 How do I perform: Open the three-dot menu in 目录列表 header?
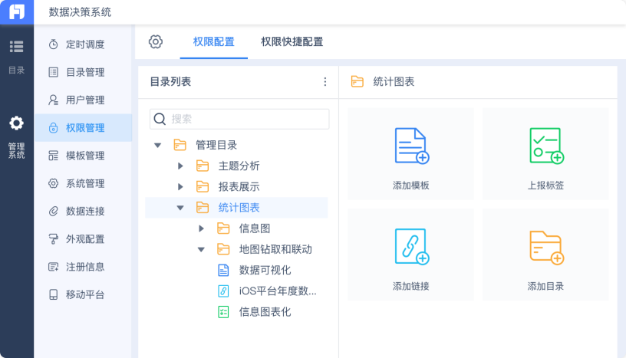pos(325,82)
